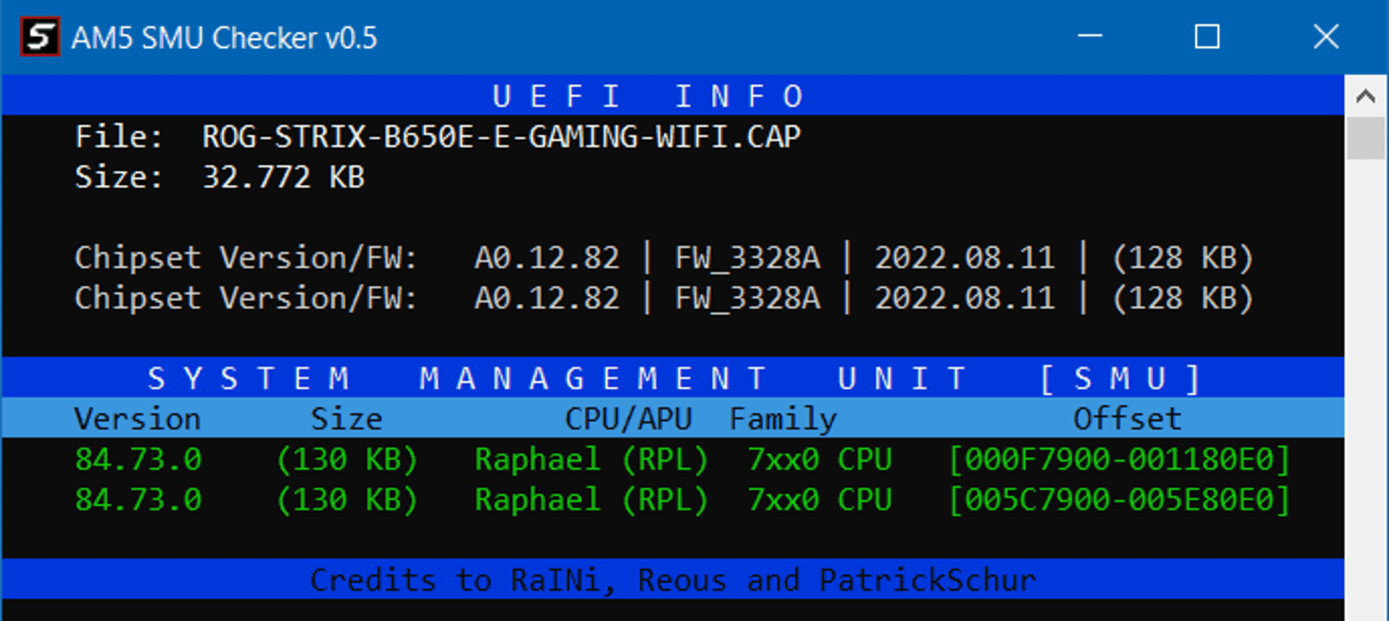1389x621 pixels.
Task: Click version 84.73.0 in offset 005C7900 row
Action: pos(138,500)
